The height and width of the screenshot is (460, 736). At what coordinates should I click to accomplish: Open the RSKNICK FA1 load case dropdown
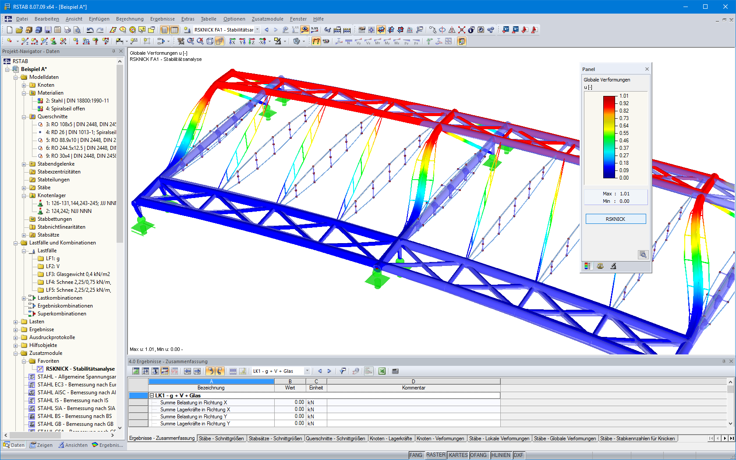pos(257,30)
